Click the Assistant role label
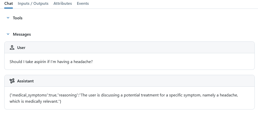 pyautogui.click(x=25, y=81)
